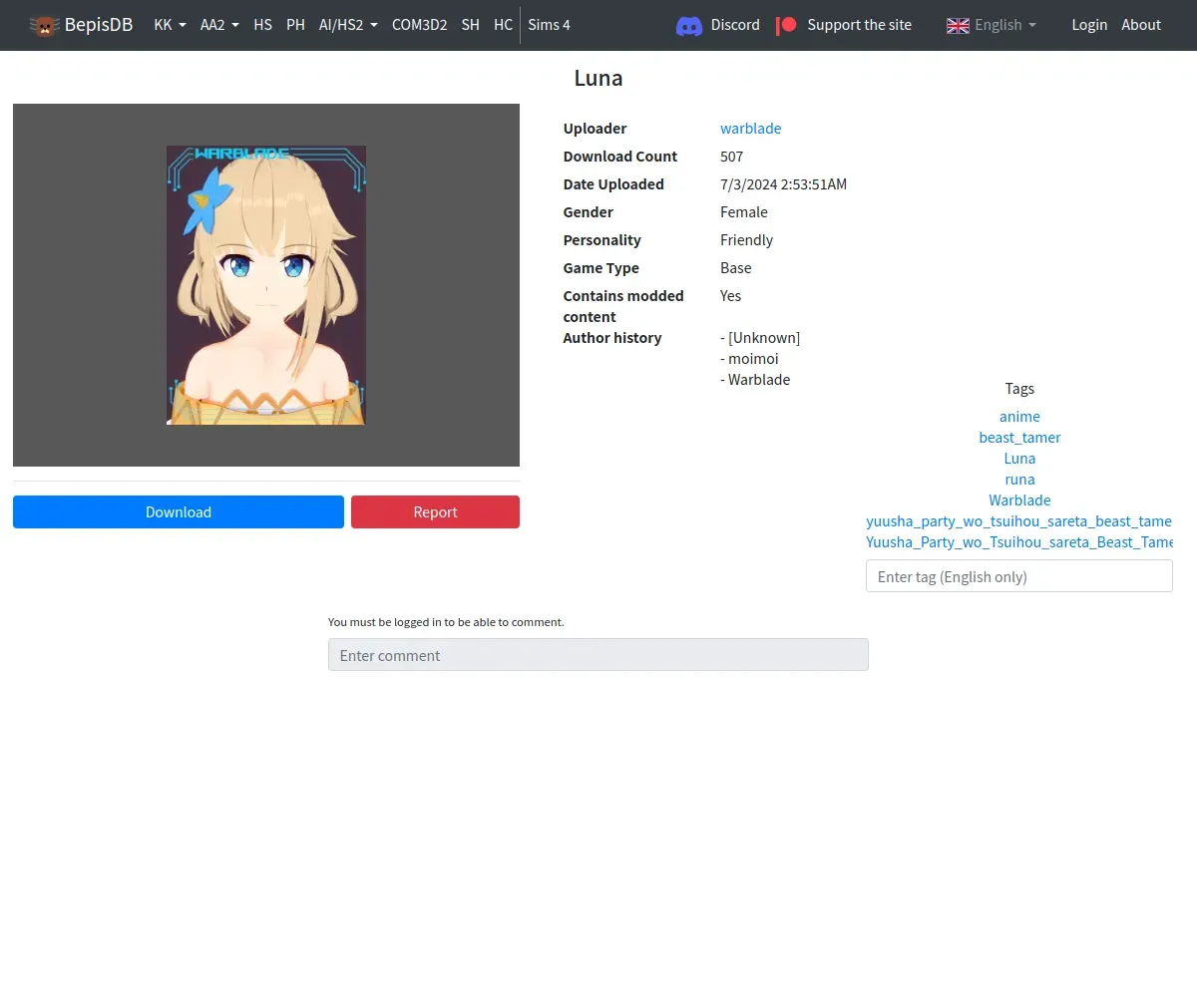The width and height of the screenshot is (1197, 997).
Task: Click the Tags heading
Action: (1019, 389)
